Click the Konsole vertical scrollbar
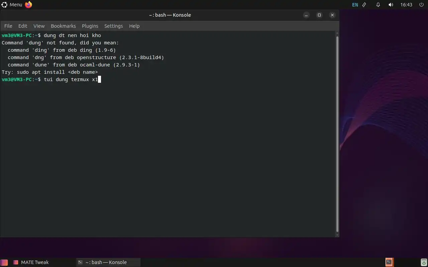Image resolution: width=428 pixels, height=267 pixels. pos(337,134)
